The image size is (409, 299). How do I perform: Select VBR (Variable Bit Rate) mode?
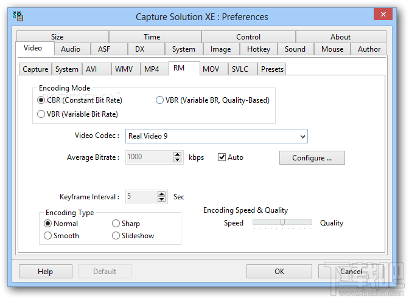pos(41,114)
